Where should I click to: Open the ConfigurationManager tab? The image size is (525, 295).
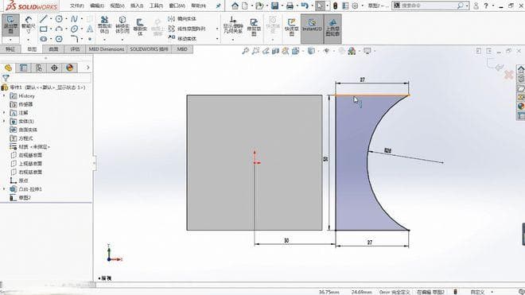[39, 68]
